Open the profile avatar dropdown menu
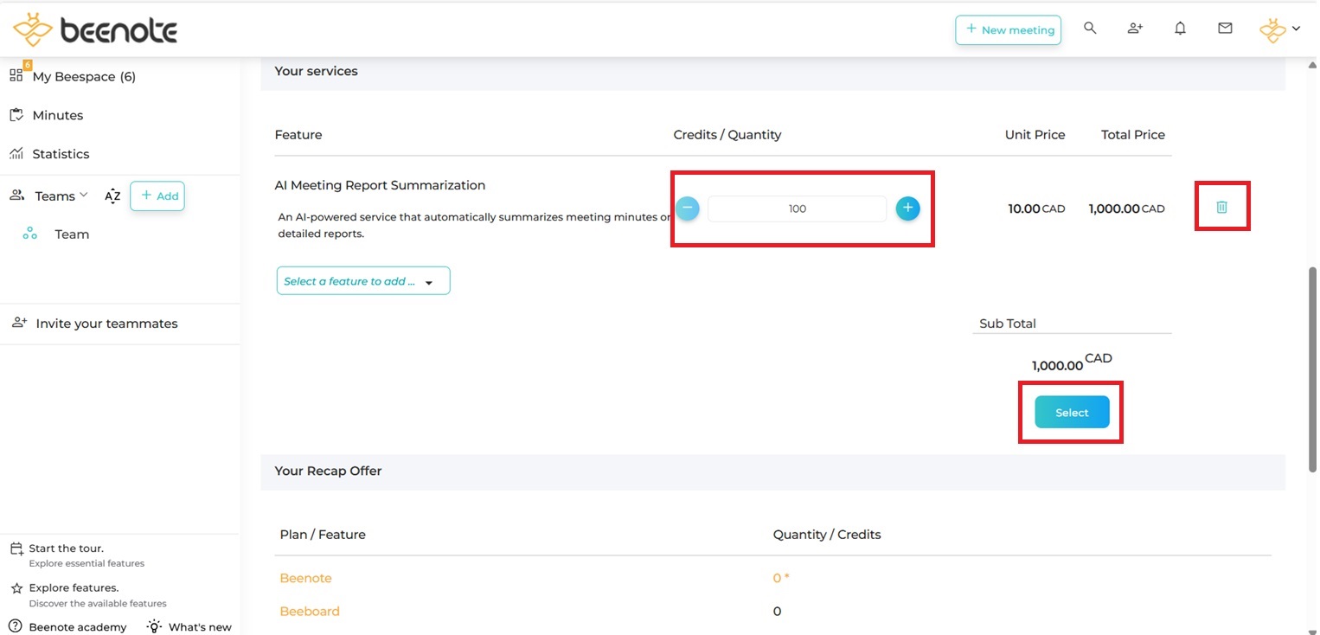1320x635 pixels. (x=1279, y=29)
